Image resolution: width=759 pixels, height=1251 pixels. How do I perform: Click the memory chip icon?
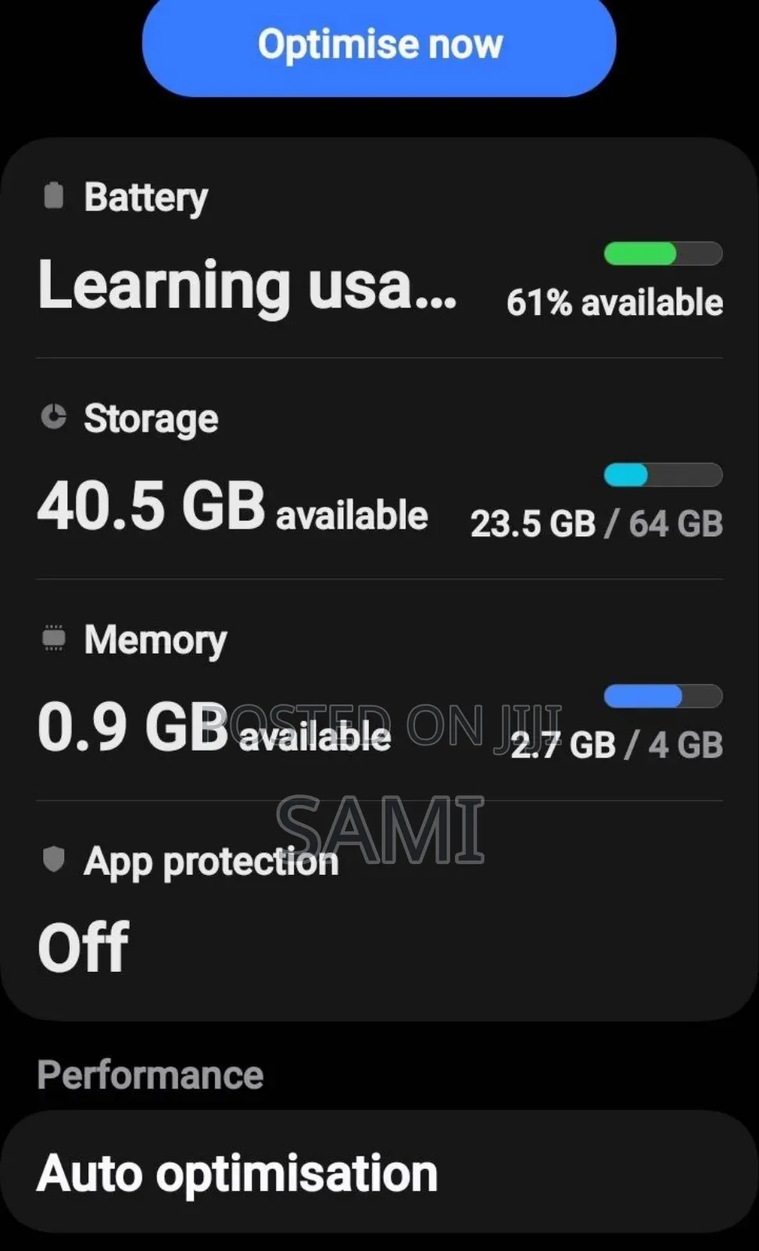pos(53,638)
